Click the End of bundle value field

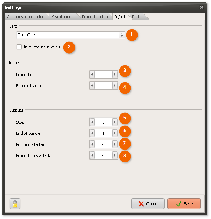coord(103,133)
